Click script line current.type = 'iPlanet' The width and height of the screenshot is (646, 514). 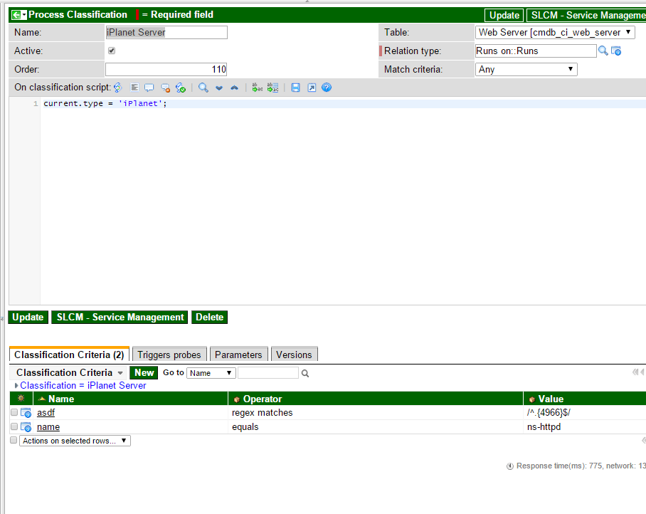(105, 103)
